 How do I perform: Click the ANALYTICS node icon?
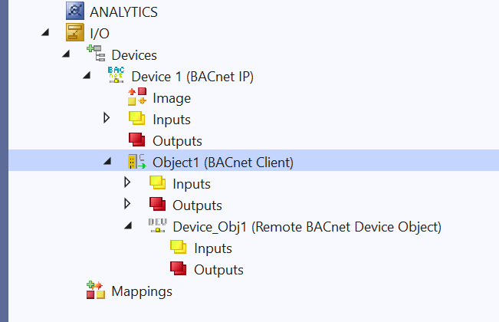(x=75, y=11)
